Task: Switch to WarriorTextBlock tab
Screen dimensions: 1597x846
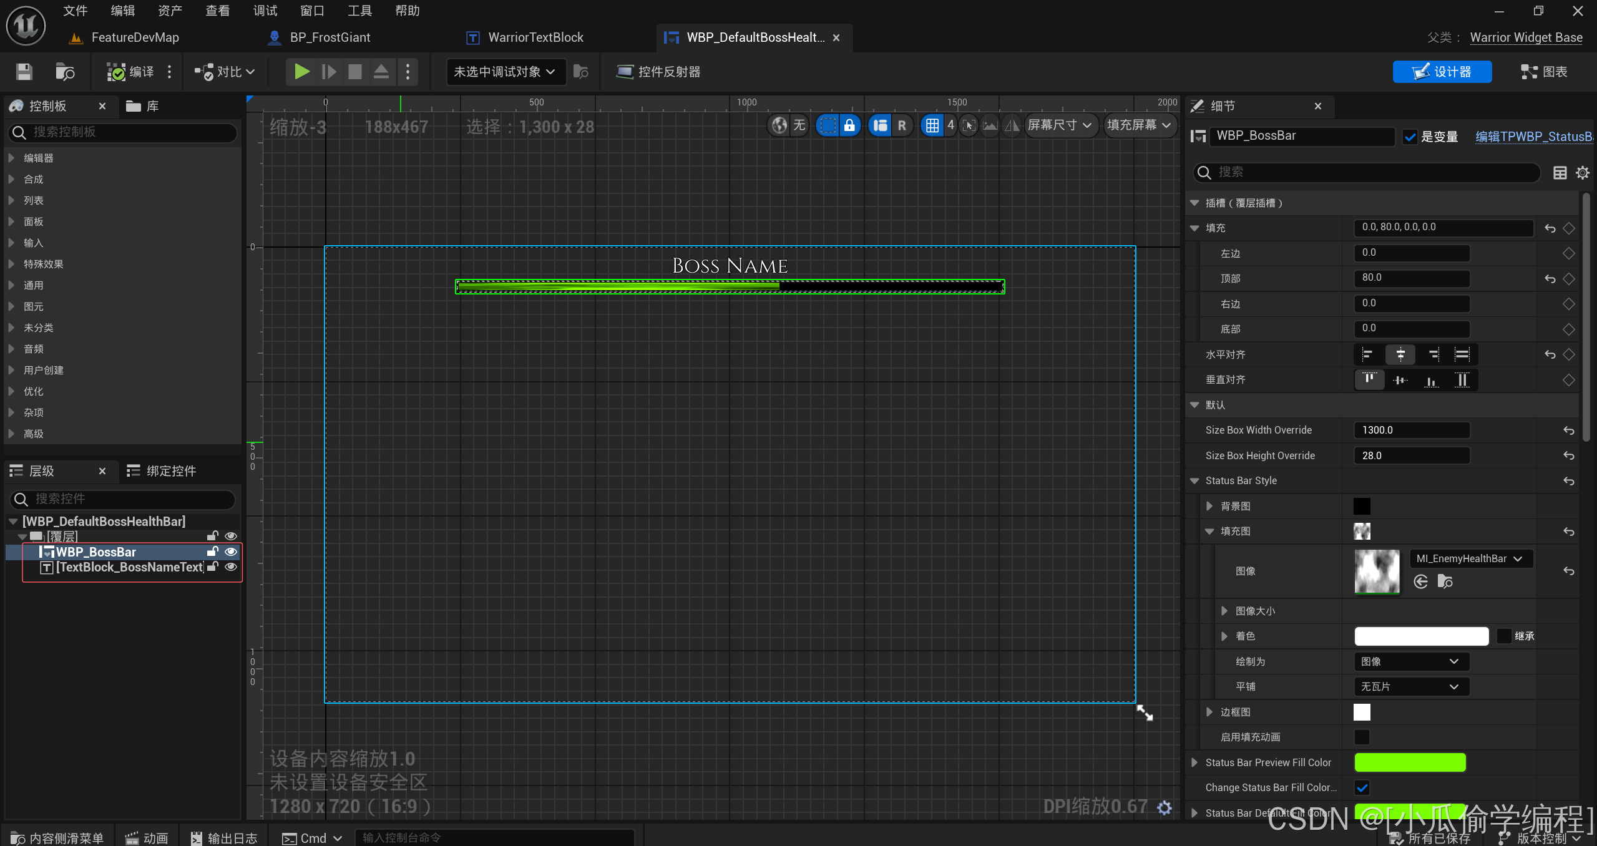Action: coord(534,37)
